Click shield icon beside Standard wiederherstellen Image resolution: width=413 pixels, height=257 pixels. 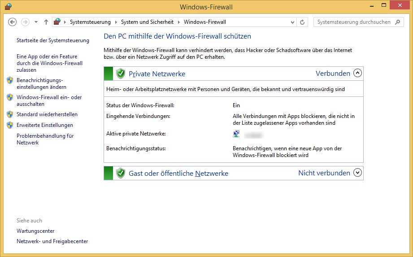(x=10, y=114)
